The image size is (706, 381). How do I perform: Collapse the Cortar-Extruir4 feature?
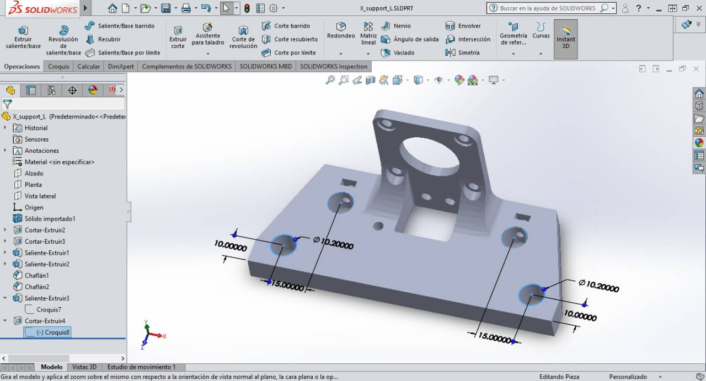[5, 321]
